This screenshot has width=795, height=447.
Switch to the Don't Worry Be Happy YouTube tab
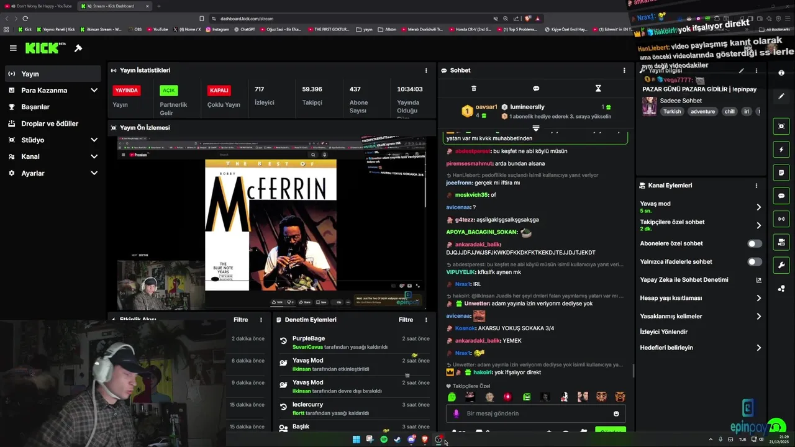point(40,6)
